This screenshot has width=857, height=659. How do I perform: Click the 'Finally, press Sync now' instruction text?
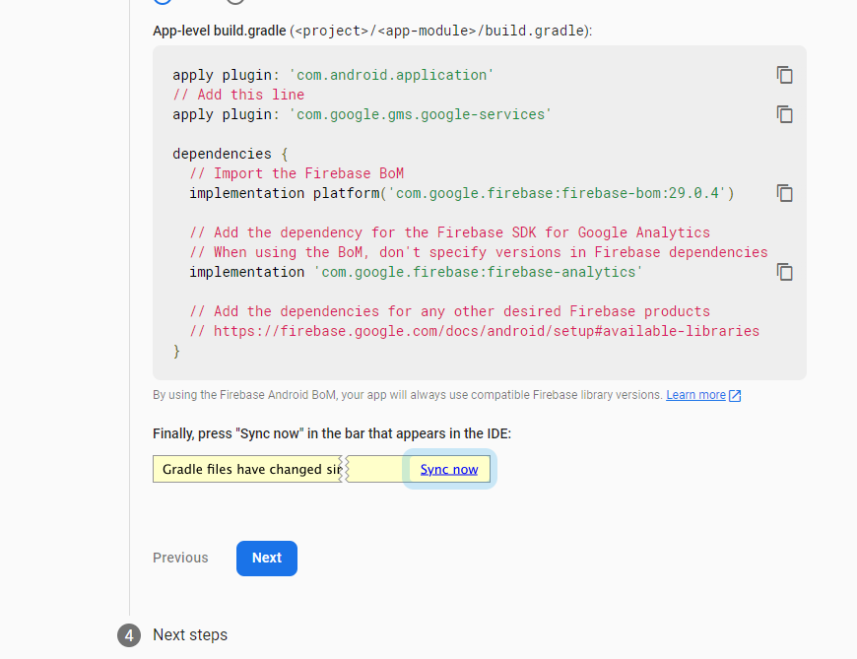(x=332, y=433)
